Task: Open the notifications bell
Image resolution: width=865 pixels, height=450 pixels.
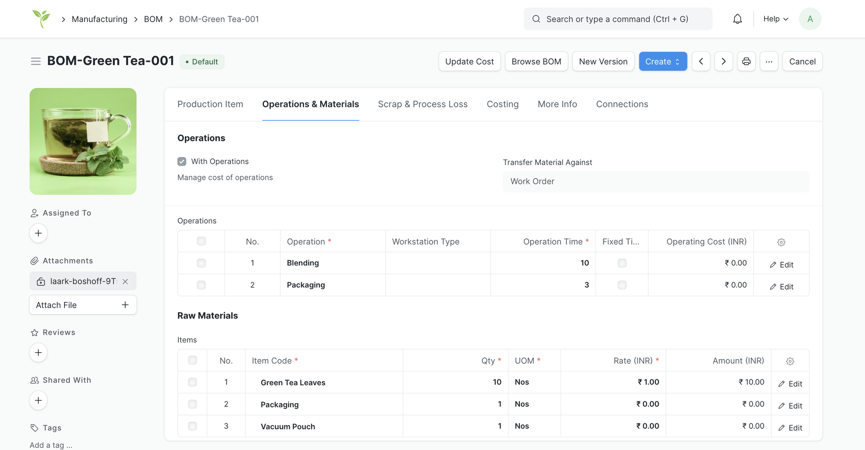Action: pyautogui.click(x=738, y=19)
